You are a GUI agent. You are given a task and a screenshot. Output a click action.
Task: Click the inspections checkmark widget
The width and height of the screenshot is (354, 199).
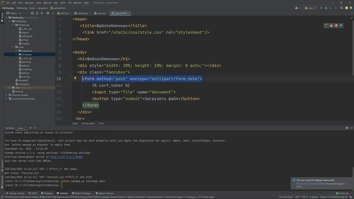pos(352,18)
